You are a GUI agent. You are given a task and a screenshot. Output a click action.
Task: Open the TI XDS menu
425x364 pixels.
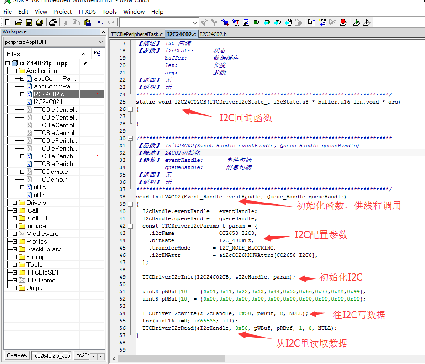coord(87,12)
